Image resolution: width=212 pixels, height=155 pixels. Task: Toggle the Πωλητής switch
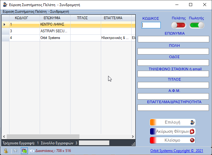click(196, 25)
